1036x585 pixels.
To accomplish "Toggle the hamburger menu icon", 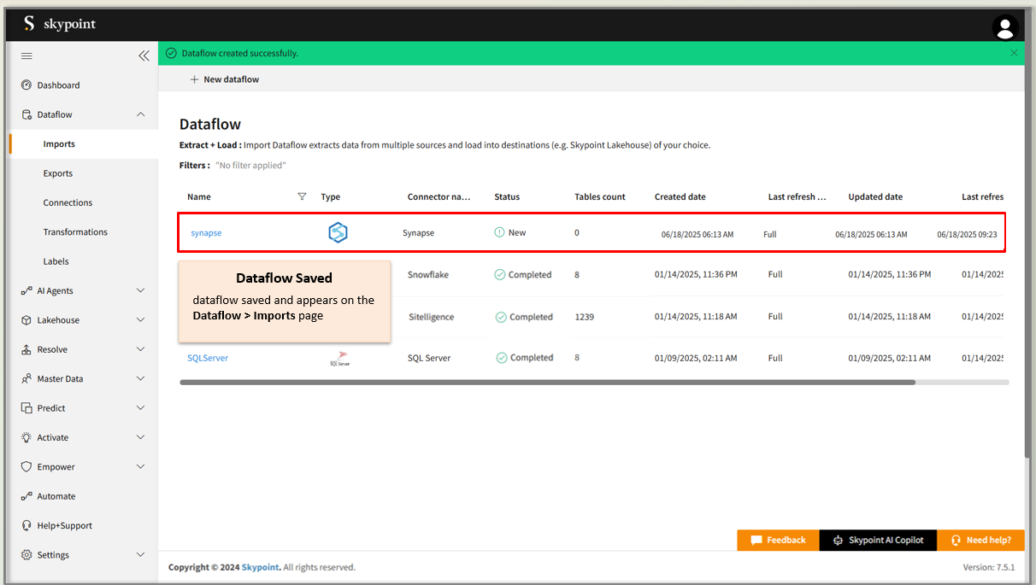I will pos(26,56).
